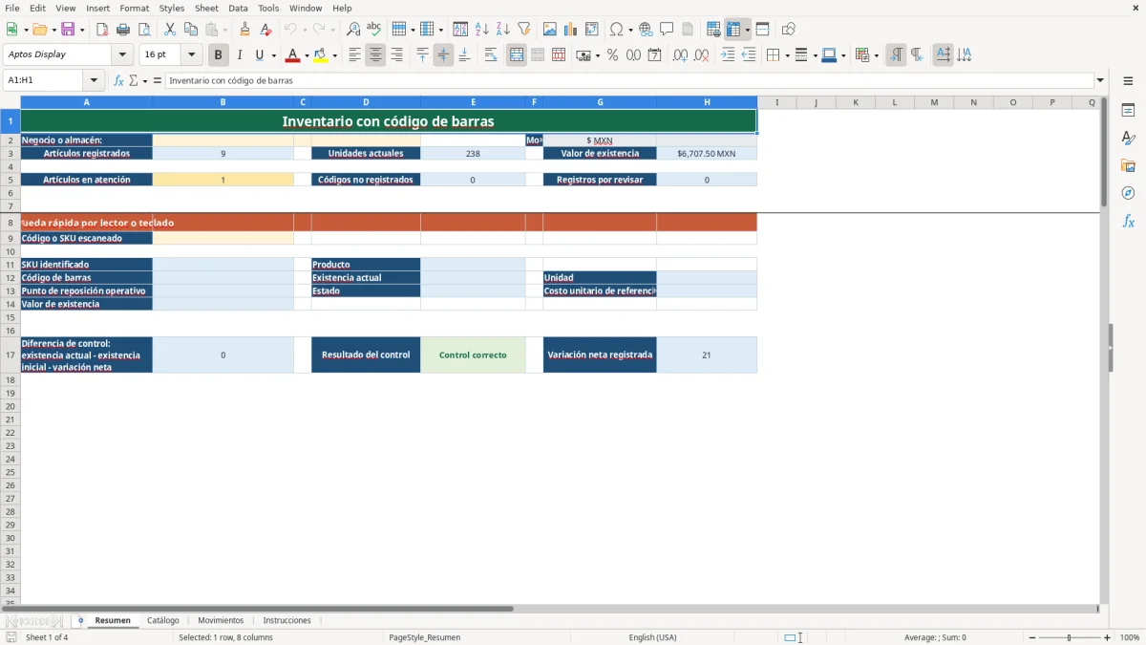Click the Save document icon
Viewport: 1146px width, 645px height.
point(68,30)
